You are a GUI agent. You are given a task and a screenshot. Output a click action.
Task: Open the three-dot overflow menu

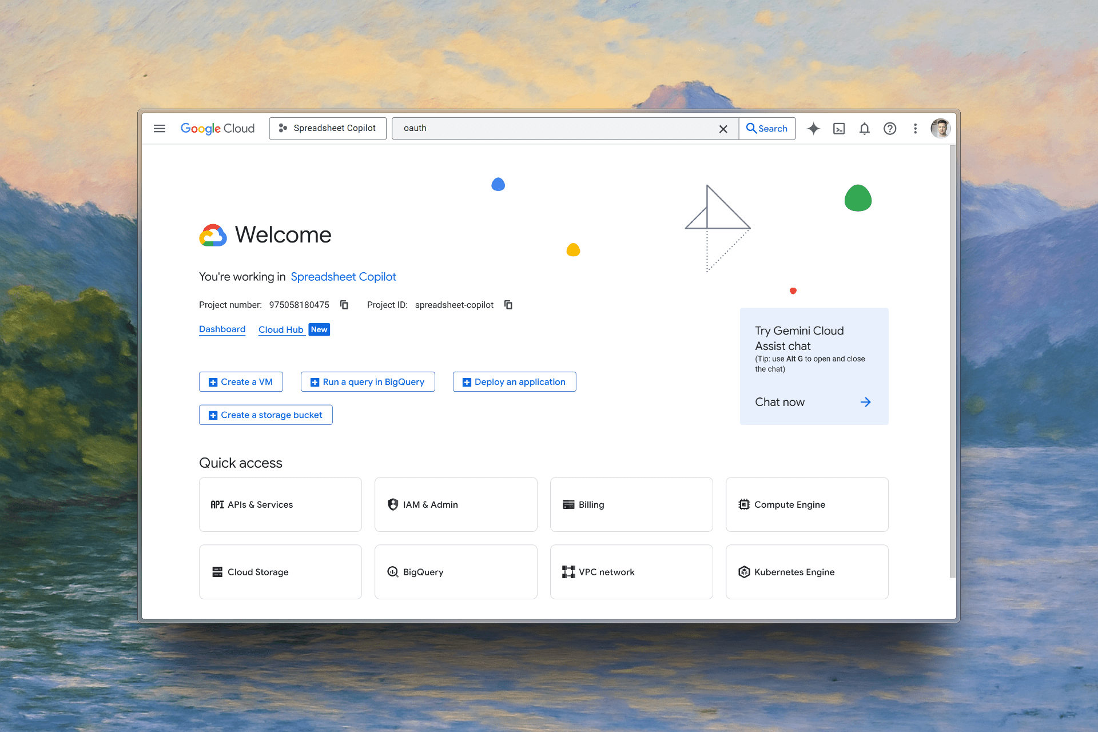[915, 128]
